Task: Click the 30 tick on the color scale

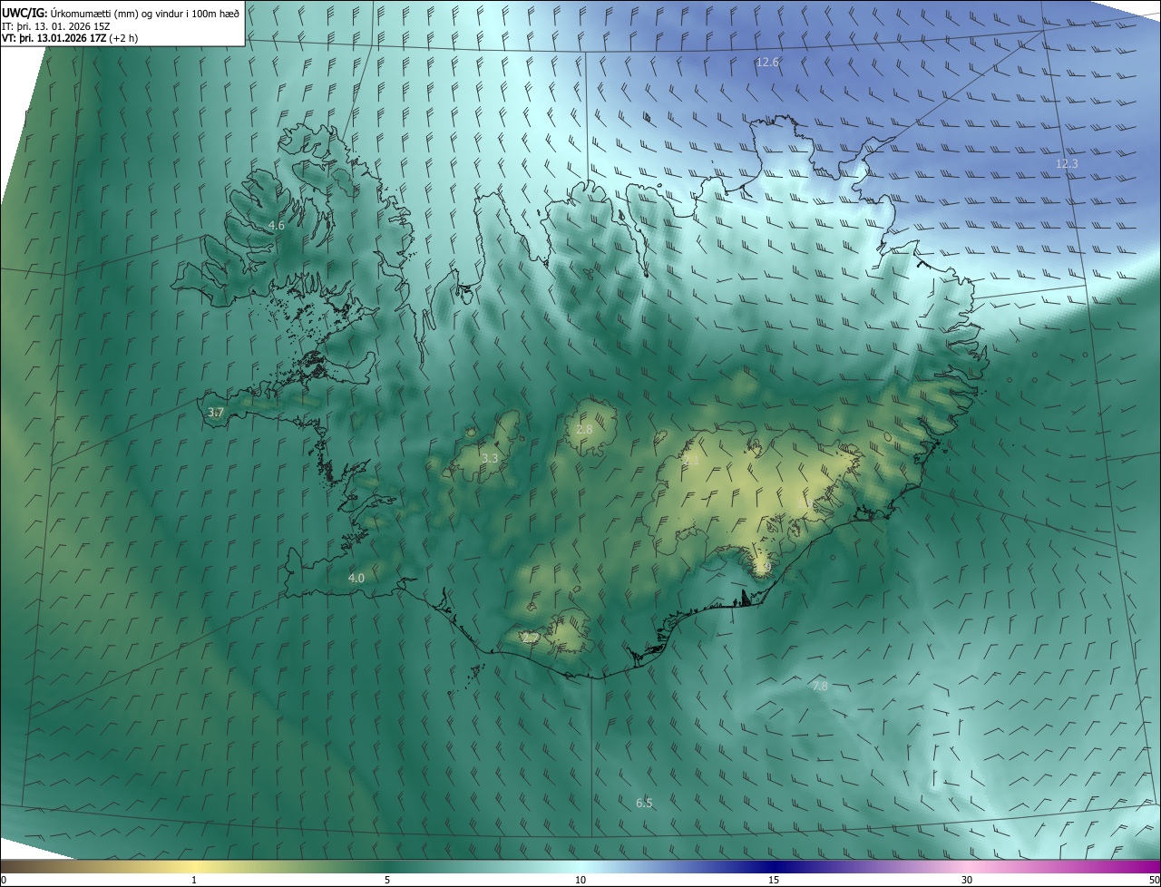Action: 967,880
